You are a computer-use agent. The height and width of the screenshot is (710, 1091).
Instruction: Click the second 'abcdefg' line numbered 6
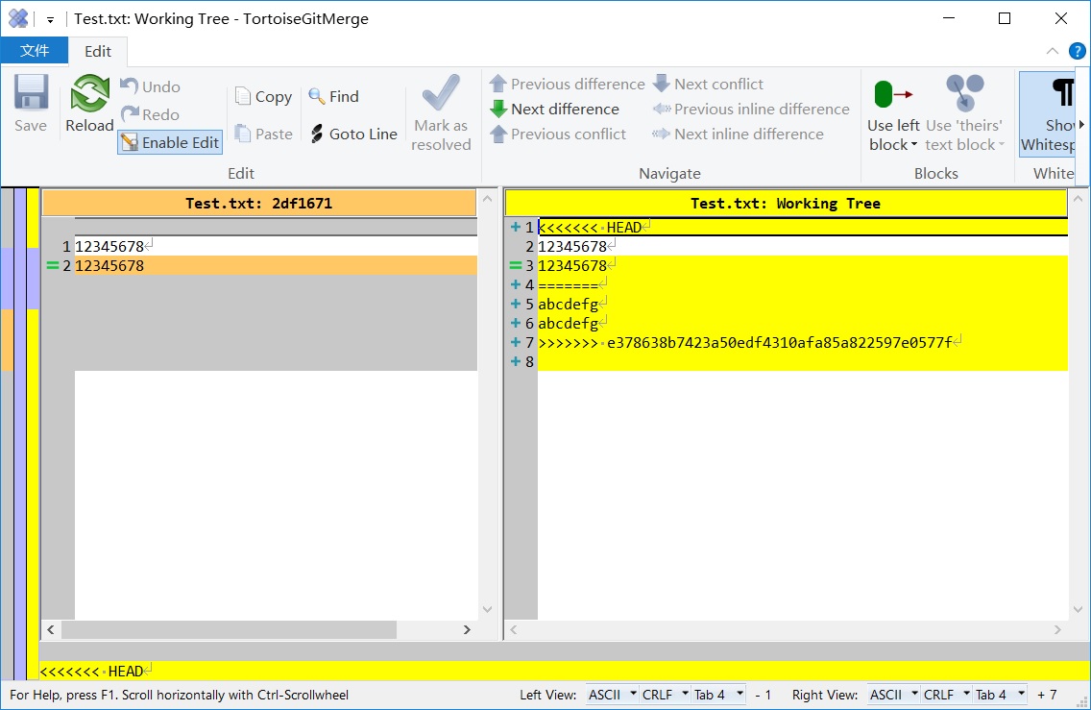[802, 323]
